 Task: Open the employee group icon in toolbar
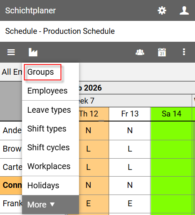click(x=140, y=52)
